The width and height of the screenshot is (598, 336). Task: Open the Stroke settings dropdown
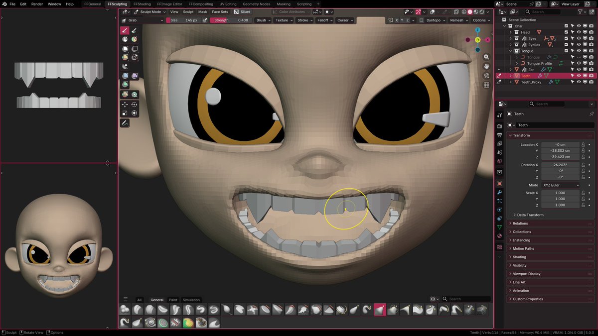[304, 20]
